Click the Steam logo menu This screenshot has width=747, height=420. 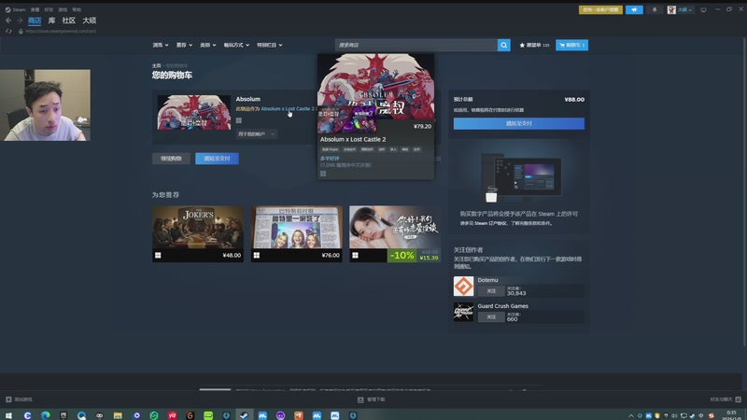click(15, 9)
